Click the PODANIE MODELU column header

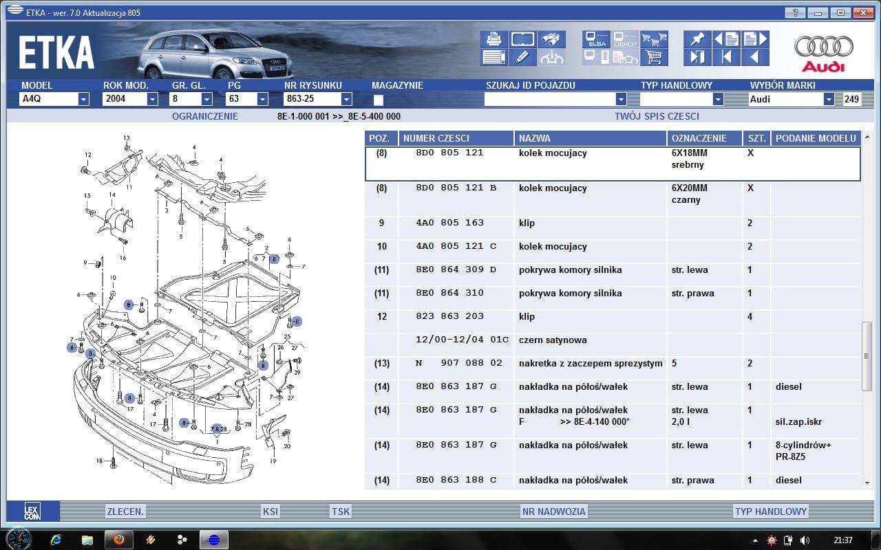coord(816,138)
